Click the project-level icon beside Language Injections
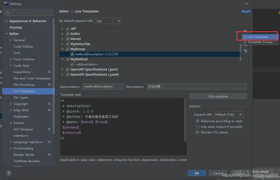Image resolution: width=280 pixels, height=180 pixels. 50,142
